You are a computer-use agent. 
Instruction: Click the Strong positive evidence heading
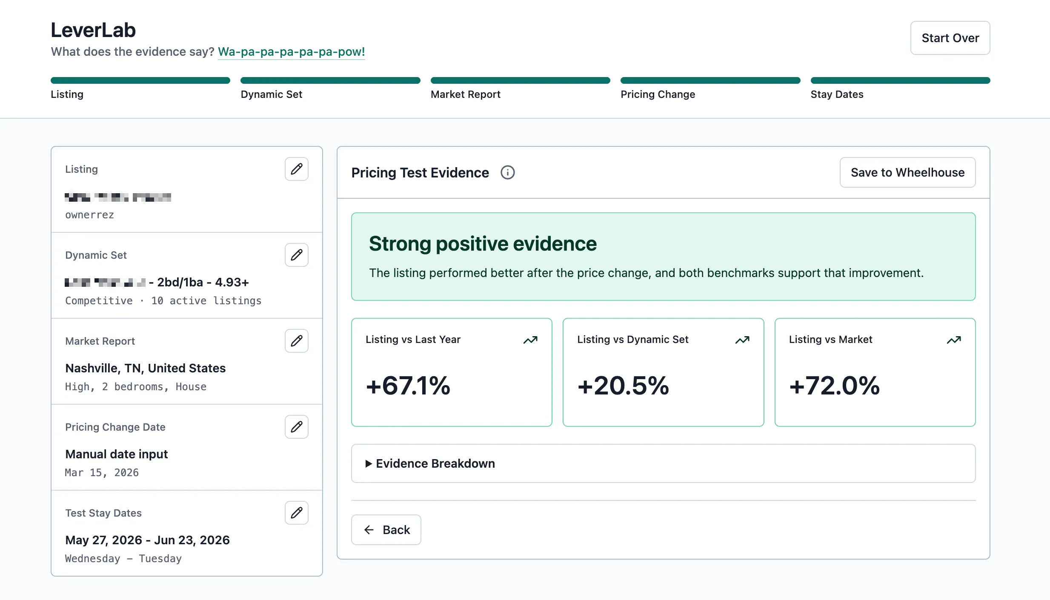tap(483, 244)
